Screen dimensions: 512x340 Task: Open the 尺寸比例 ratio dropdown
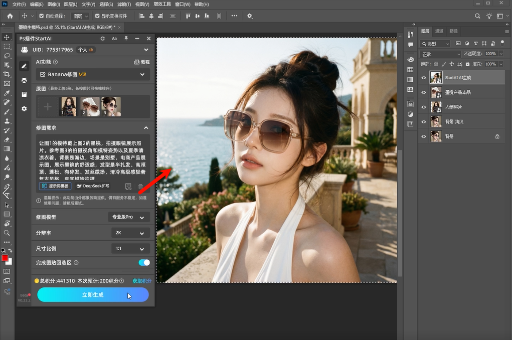point(129,248)
